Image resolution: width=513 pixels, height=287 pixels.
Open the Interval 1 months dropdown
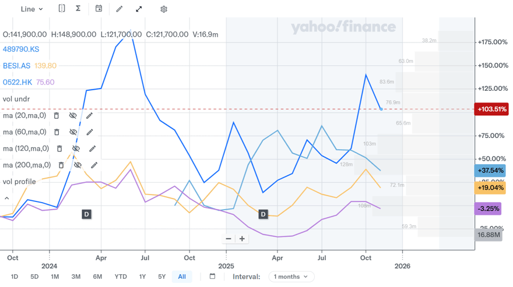click(x=291, y=277)
